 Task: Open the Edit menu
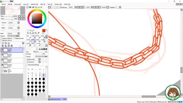tap(10, 4)
